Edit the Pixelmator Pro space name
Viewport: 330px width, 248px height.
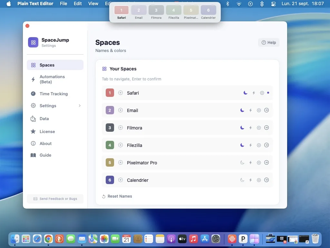(142, 163)
